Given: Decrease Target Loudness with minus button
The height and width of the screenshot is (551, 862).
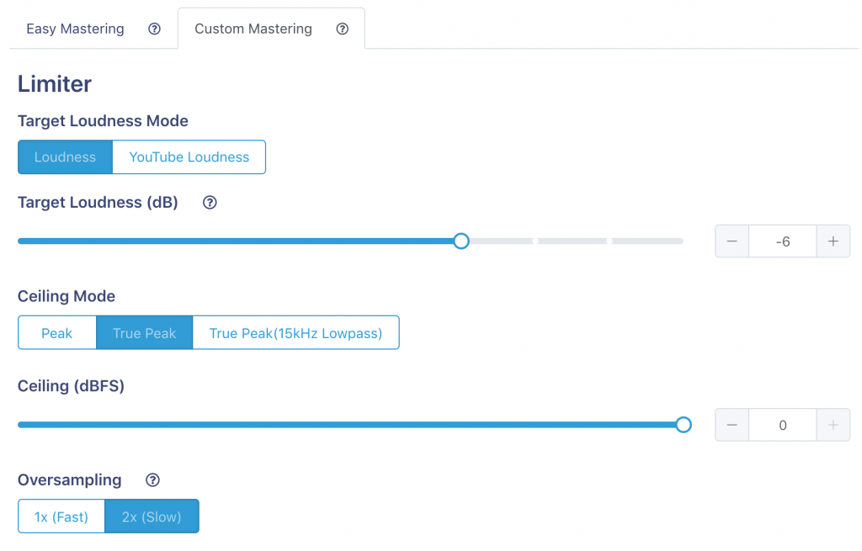Looking at the screenshot, I should point(732,241).
